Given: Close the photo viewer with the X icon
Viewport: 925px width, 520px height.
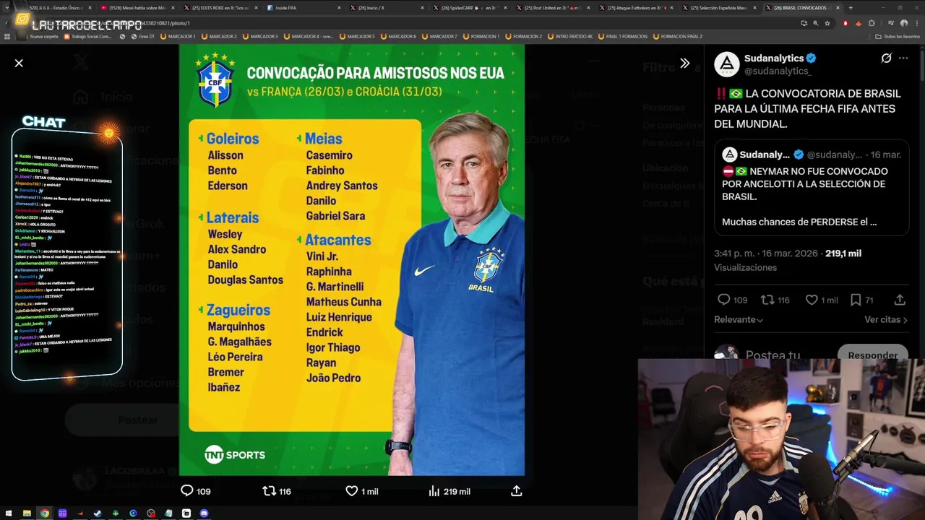Looking at the screenshot, I should [19, 64].
